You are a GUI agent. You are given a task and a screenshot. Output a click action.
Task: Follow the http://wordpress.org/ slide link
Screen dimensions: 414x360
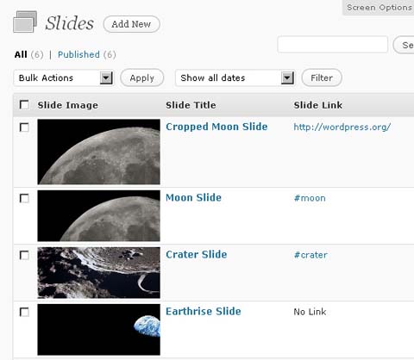(x=342, y=127)
